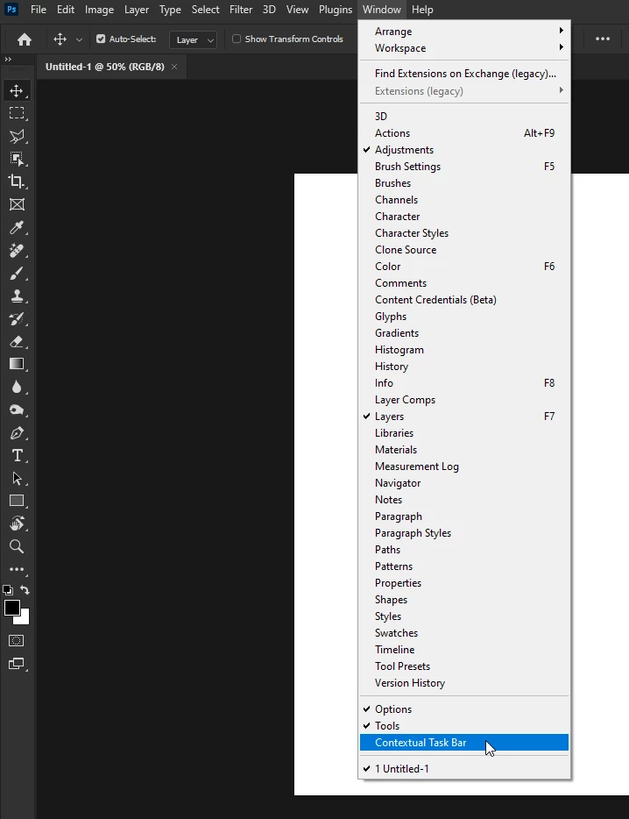Screen dimensions: 629x819
Task: Select the Path Selection tool
Action: pyautogui.click(x=17, y=479)
